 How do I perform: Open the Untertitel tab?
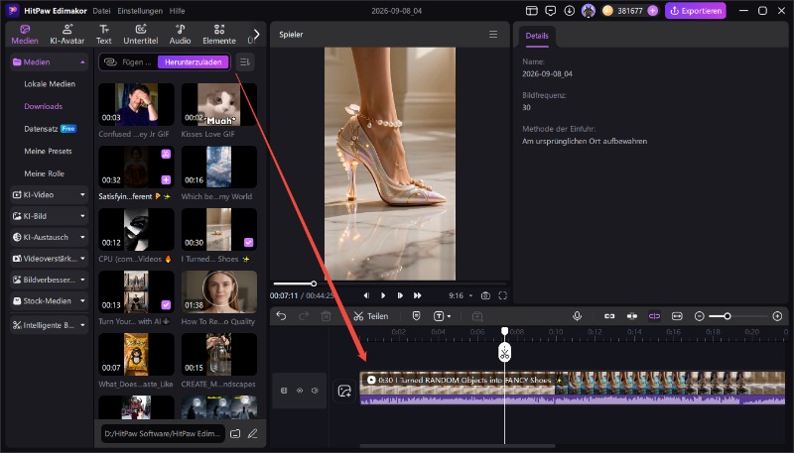tap(141, 35)
